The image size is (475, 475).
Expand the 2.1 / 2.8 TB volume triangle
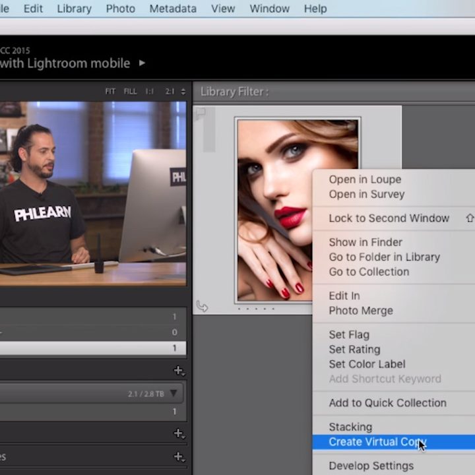tap(174, 393)
